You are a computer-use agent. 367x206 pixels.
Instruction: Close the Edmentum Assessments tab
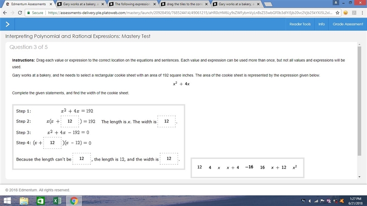pos(51,4)
